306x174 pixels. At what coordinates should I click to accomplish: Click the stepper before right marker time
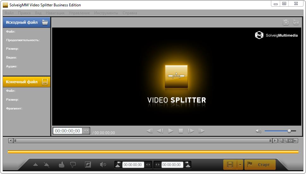[157, 165]
